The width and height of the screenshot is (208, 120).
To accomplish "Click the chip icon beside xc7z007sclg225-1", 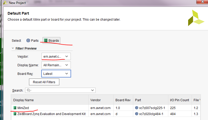I will point(136,108).
